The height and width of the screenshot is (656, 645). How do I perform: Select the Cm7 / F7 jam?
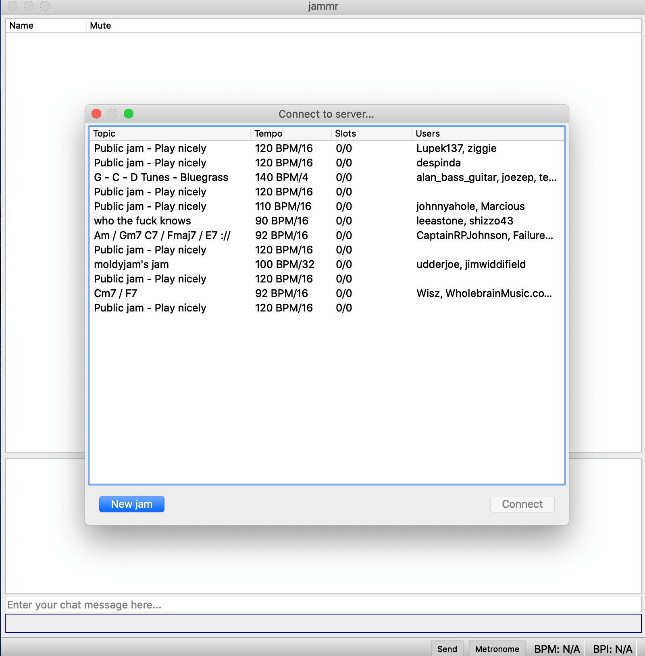(116, 294)
